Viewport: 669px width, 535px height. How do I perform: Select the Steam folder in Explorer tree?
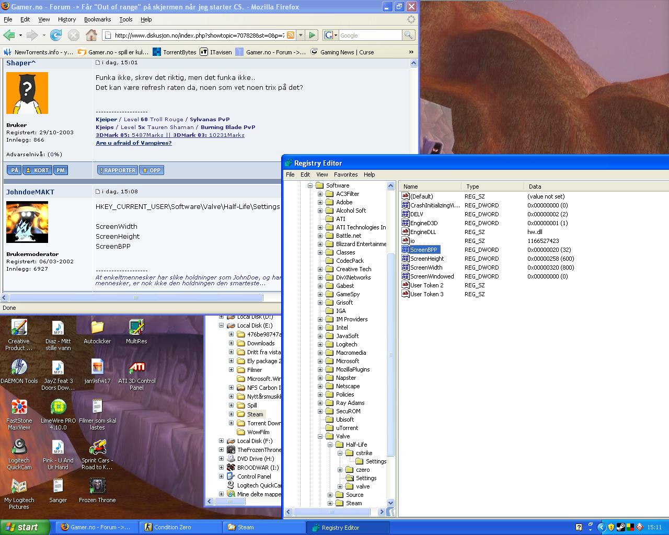coord(255,414)
